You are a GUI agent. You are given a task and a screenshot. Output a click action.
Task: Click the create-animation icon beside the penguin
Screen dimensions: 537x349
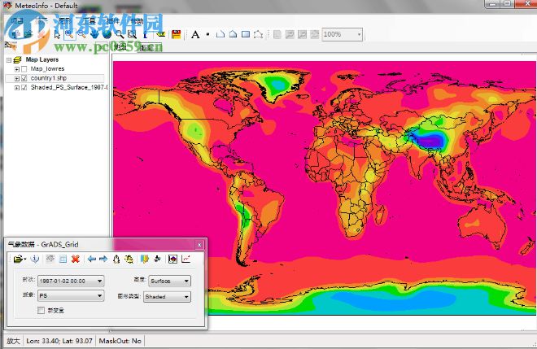pyautogui.click(x=129, y=260)
